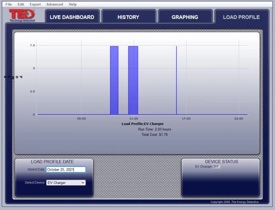Open the Graphing tab
275x210 pixels.
tap(185, 17)
